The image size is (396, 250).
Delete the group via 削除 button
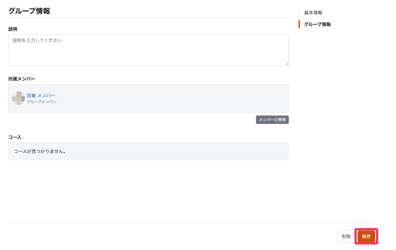346,236
